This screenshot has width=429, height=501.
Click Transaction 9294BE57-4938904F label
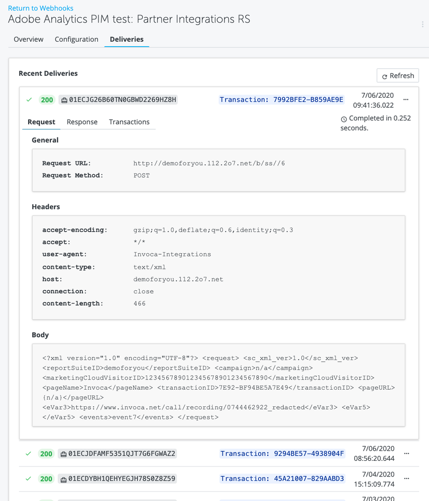[x=282, y=454]
